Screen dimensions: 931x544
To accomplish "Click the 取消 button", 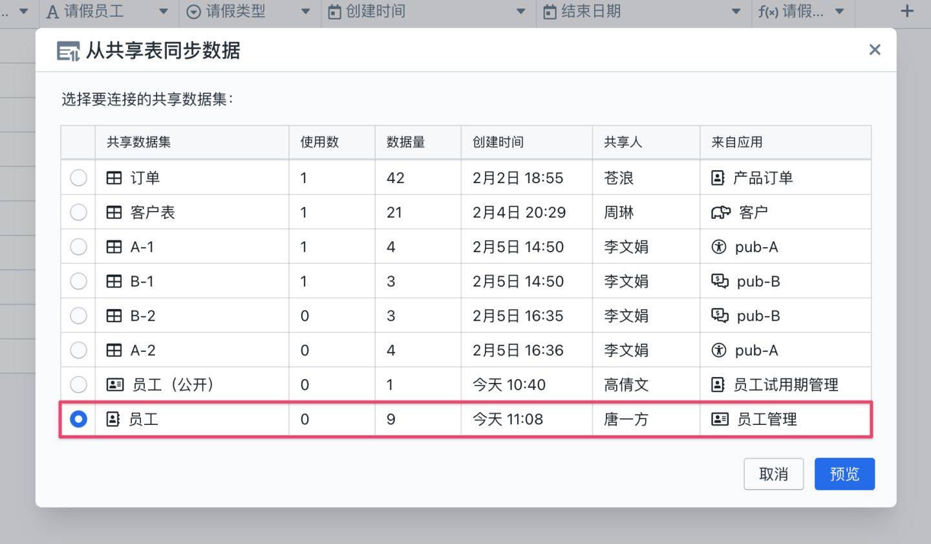I will click(773, 474).
